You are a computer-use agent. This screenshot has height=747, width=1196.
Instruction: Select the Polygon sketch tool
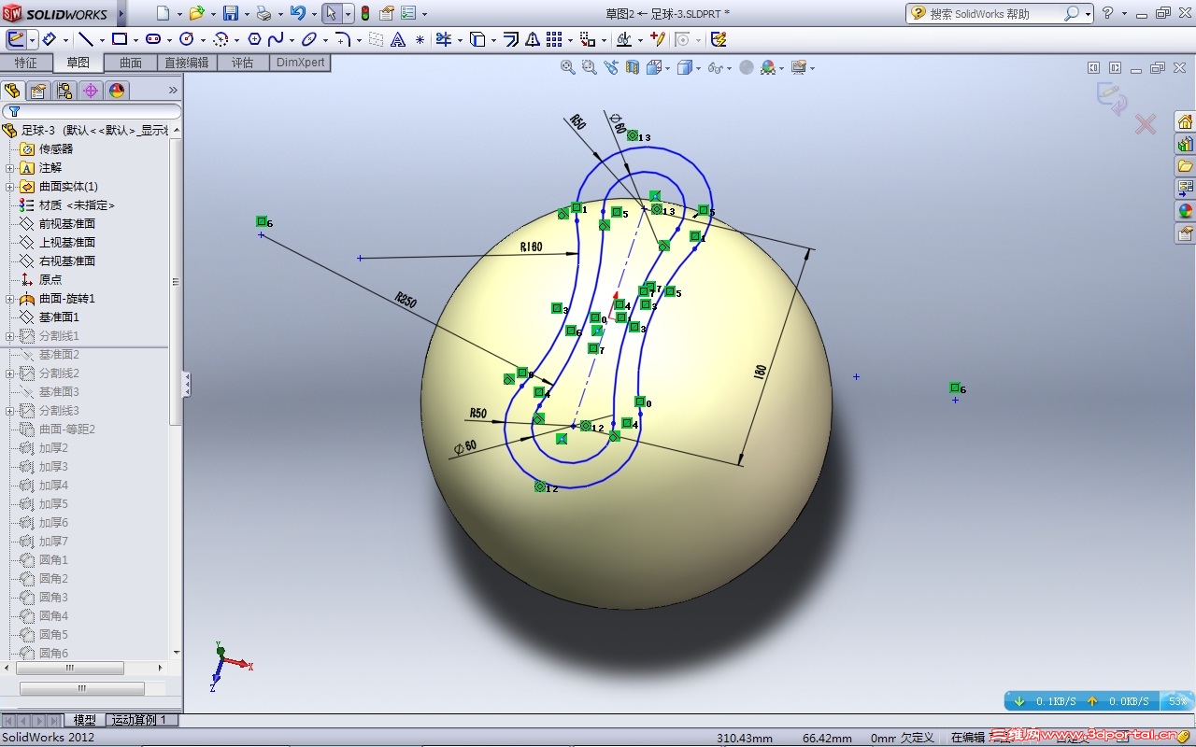(254, 39)
